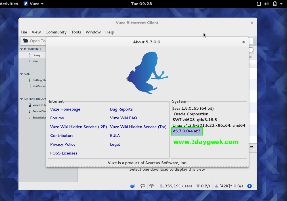Open the Vuze Homepage link

(65, 109)
